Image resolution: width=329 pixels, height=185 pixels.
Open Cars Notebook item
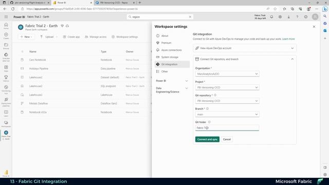[x=38, y=60]
